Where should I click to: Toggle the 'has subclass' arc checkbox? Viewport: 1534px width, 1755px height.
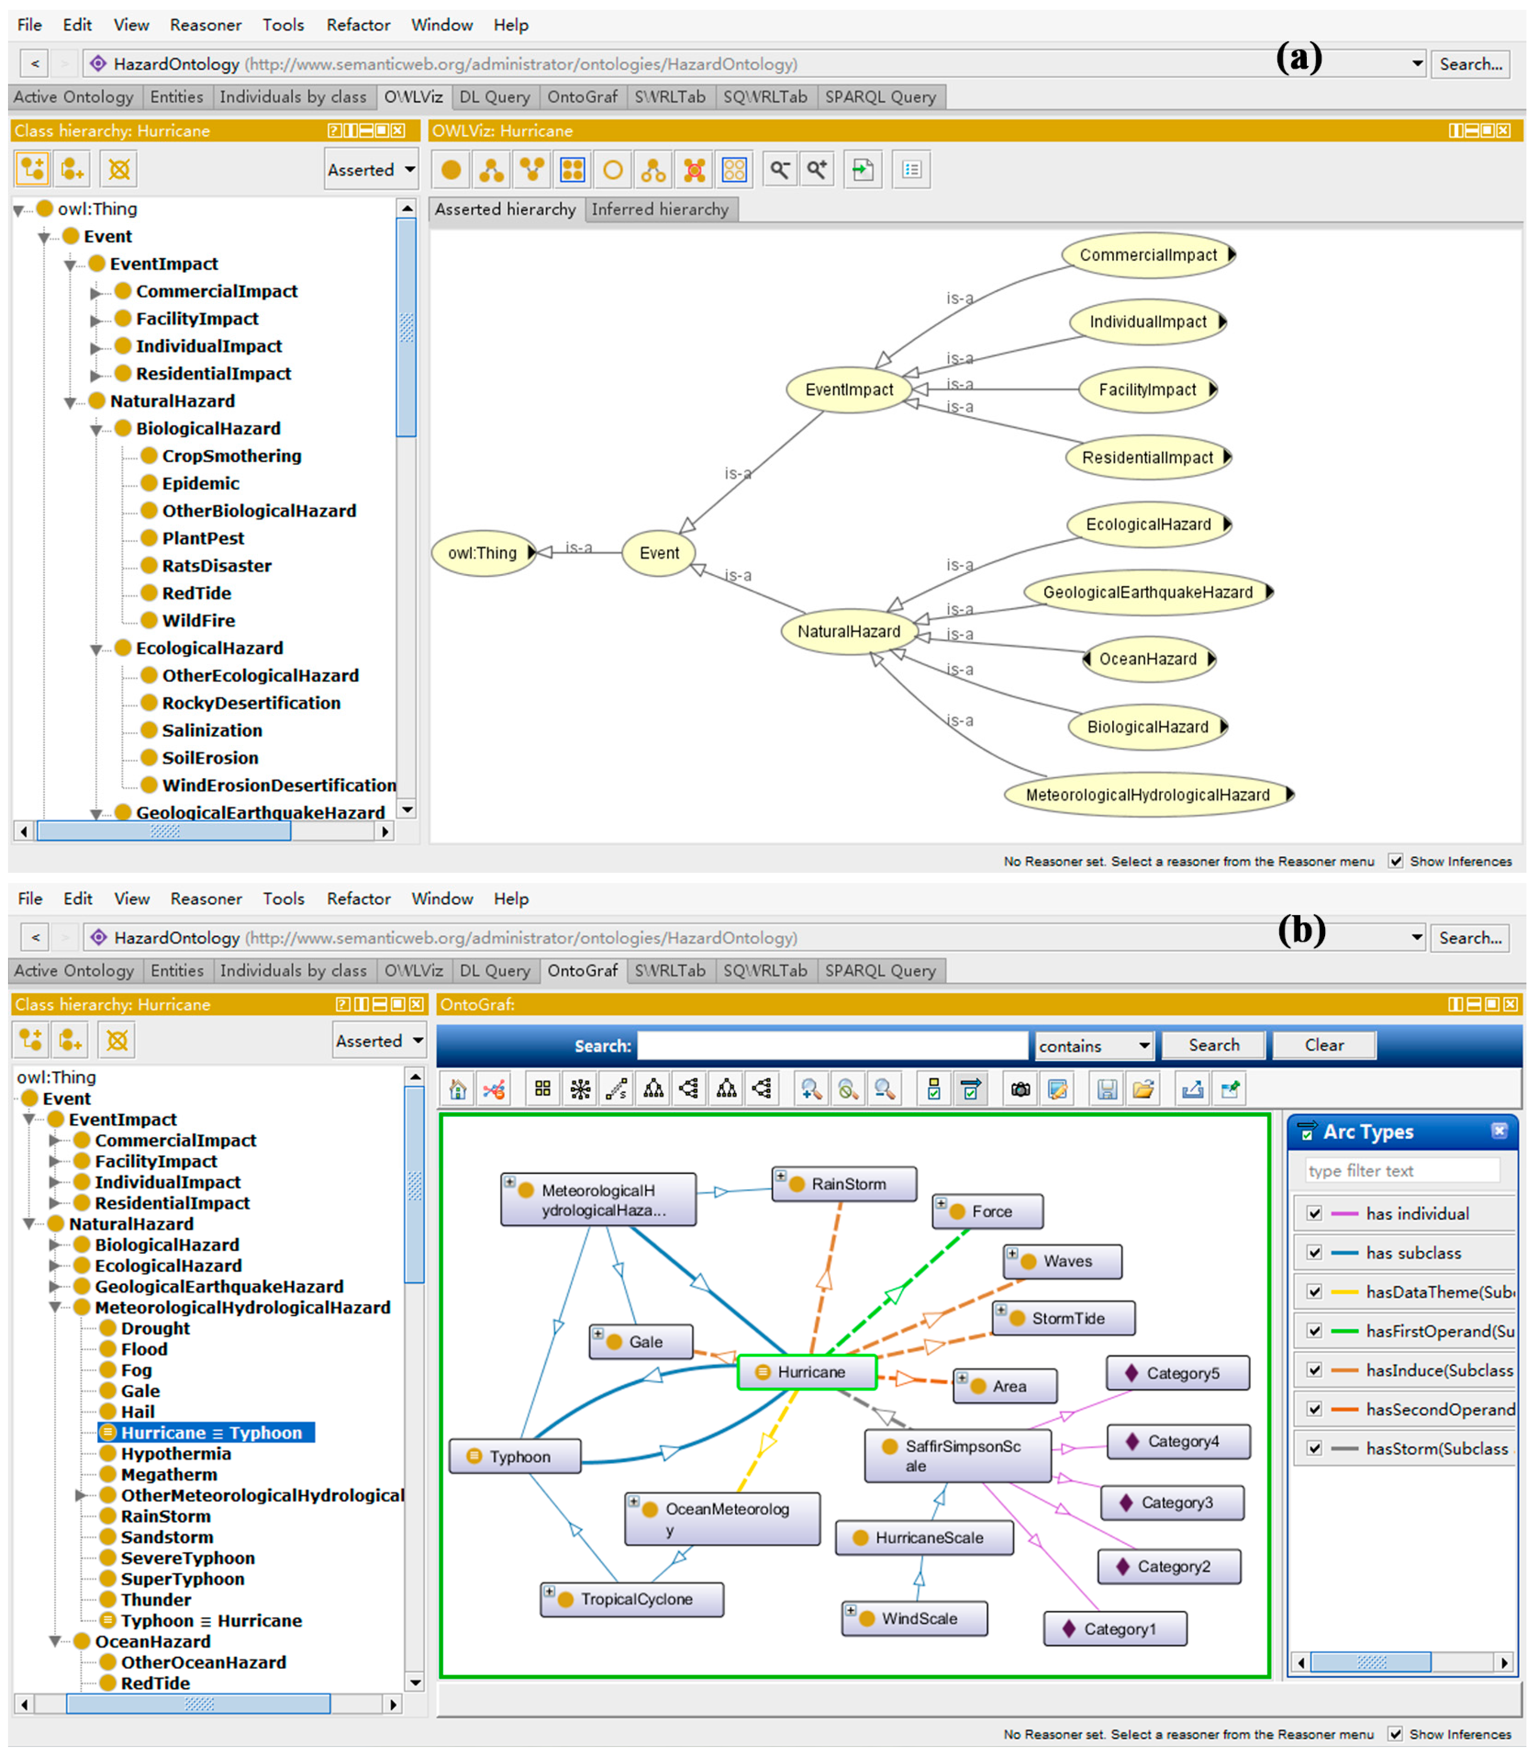tap(1315, 1252)
